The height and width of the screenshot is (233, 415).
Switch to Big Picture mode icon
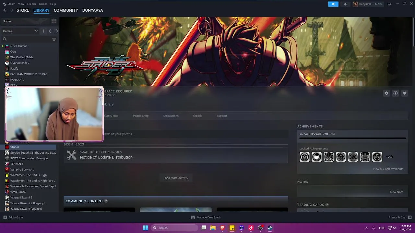coord(389,4)
